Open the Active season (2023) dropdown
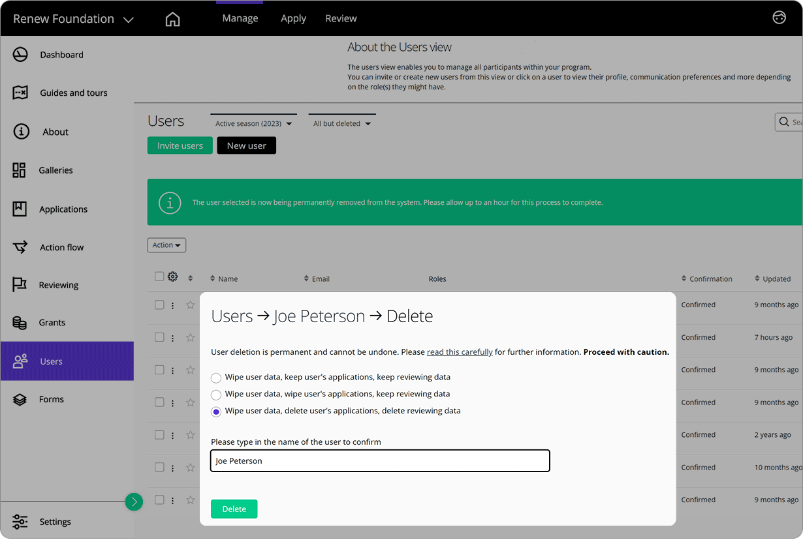 point(253,123)
